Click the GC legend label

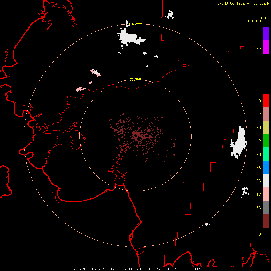coord(258,207)
